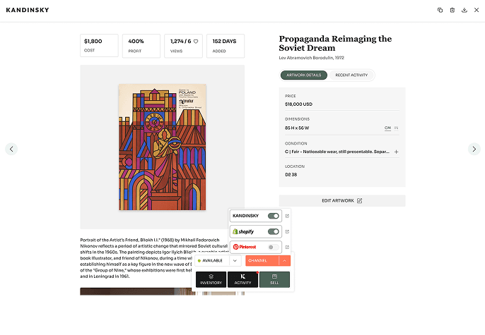
Task: Switch to the Recent Activity tab
Action: click(x=351, y=75)
